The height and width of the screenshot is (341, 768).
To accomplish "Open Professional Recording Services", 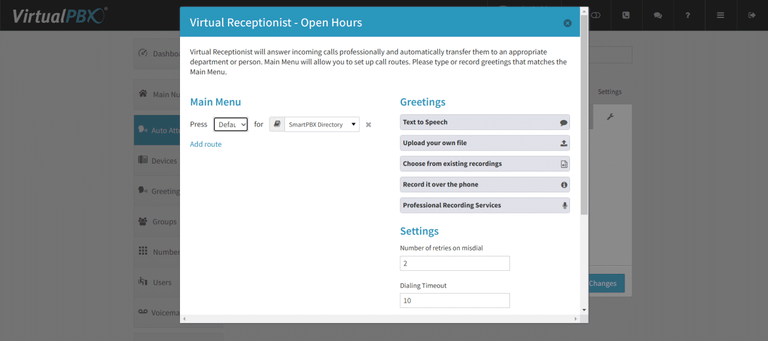I will (485, 206).
